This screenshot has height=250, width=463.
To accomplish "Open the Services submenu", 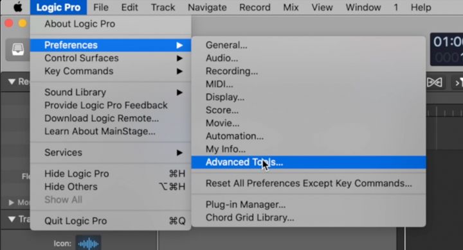I will click(x=111, y=153).
